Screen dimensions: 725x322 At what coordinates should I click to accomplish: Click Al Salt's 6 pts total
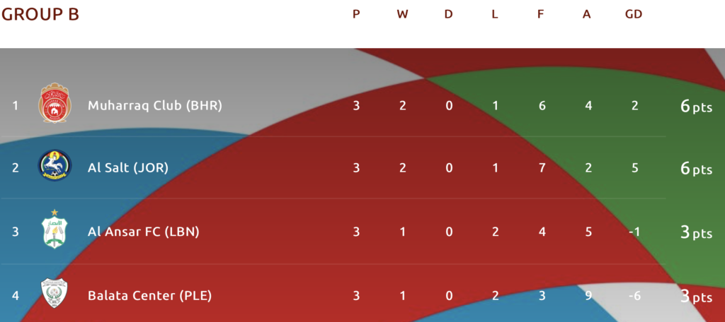pos(697,169)
